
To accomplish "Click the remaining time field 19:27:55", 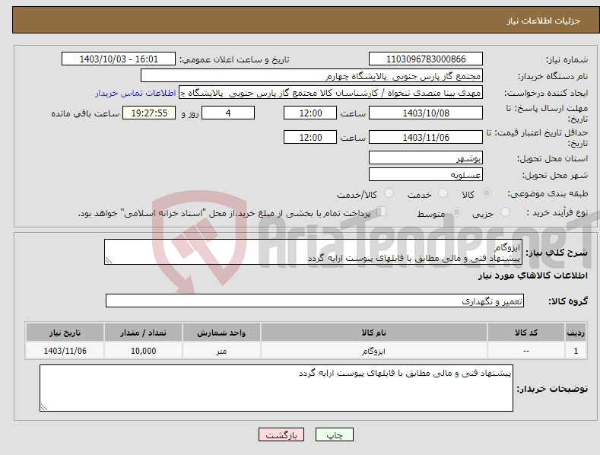I will (149, 113).
